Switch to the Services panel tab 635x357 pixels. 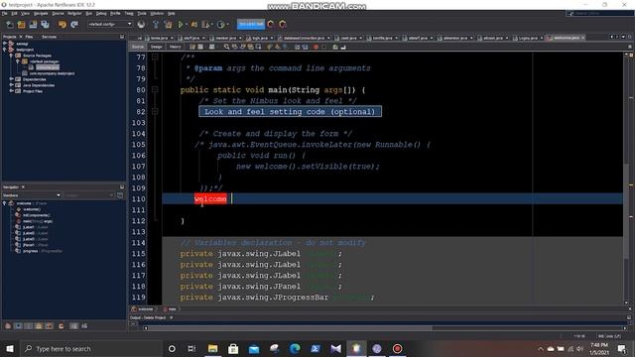(49, 37)
